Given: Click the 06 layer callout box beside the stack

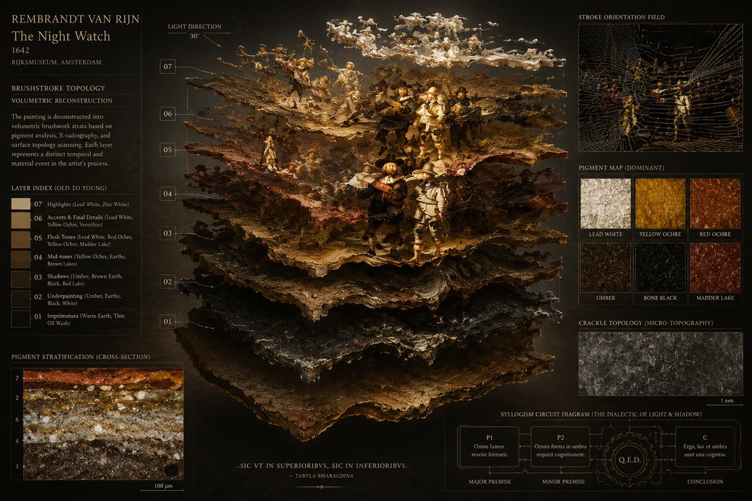Looking at the screenshot, I should point(167,114).
